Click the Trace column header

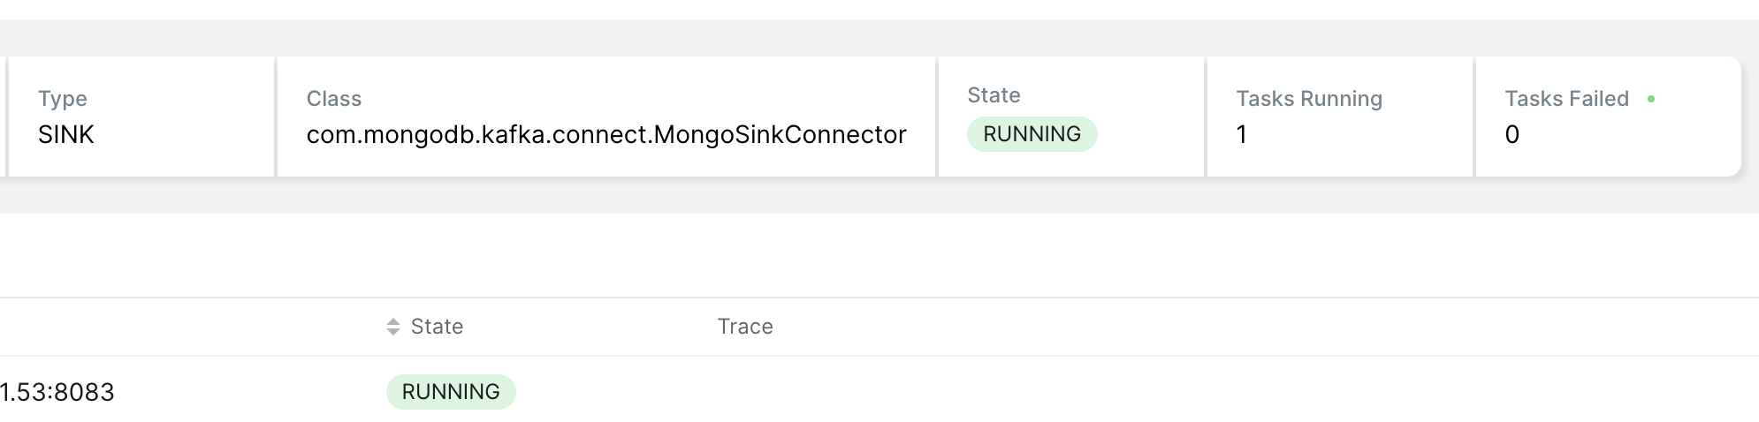point(745,327)
